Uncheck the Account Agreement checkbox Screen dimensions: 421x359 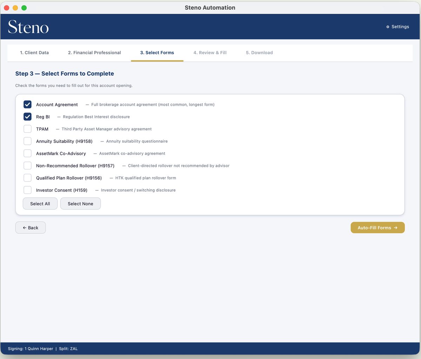point(27,104)
